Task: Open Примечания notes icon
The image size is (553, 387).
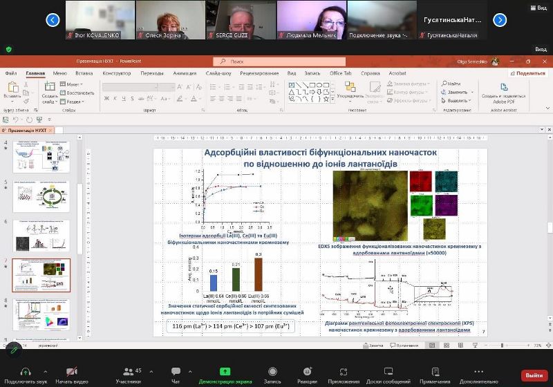Action: point(435,371)
